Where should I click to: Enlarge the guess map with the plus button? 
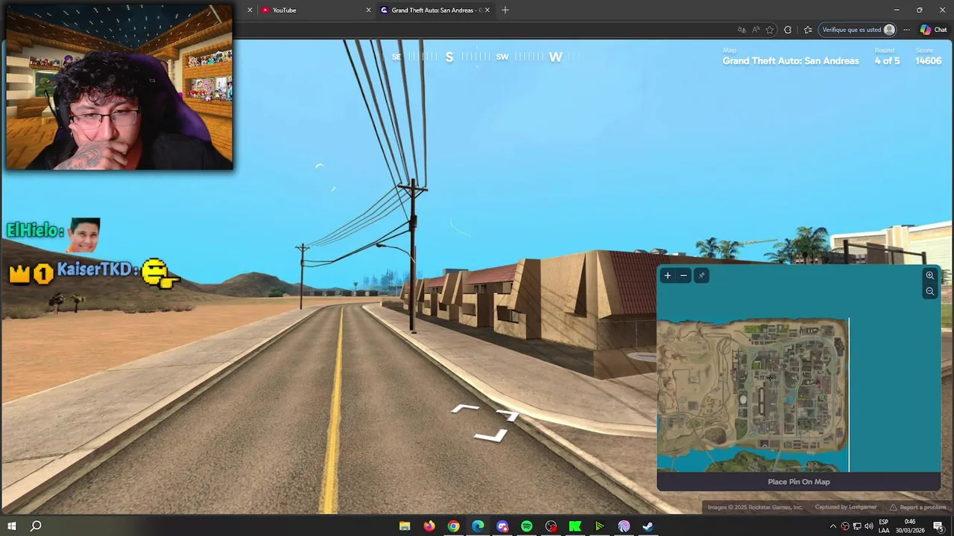point(667,275)
